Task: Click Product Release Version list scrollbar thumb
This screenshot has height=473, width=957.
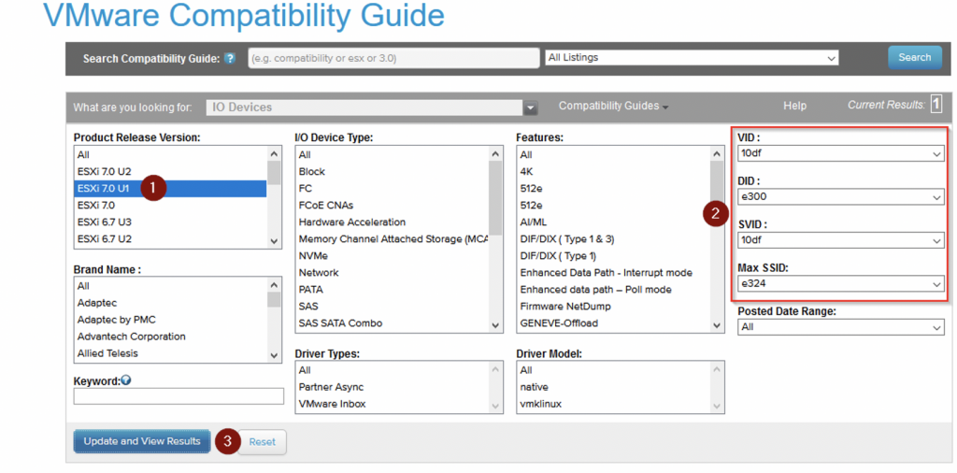Action: (x=274, y=173)
